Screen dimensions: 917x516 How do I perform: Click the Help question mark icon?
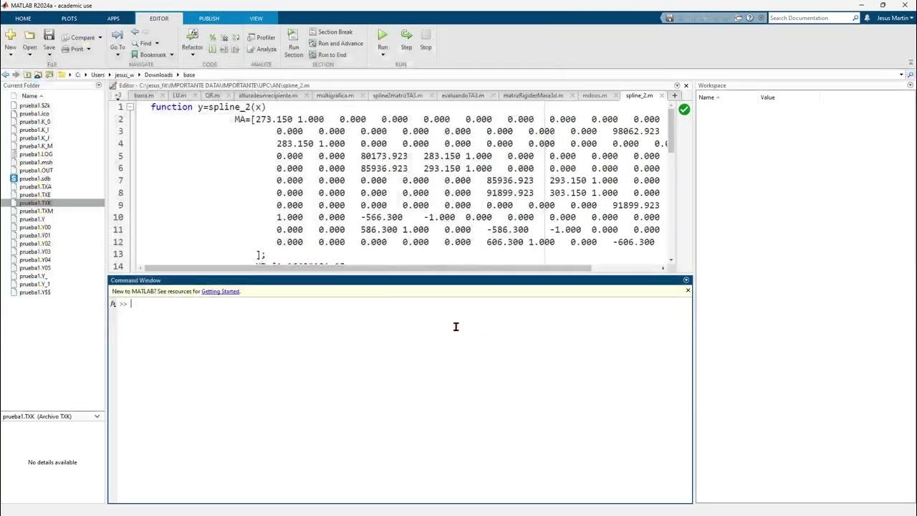pyautogui.click(x=749, y=18)
